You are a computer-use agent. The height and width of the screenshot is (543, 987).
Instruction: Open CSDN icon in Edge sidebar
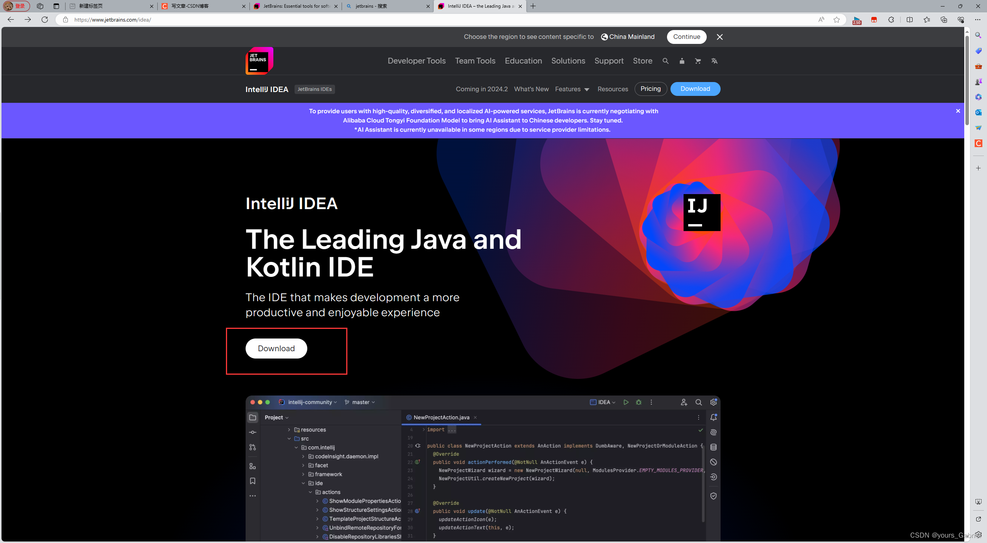(x=979, y=143)
